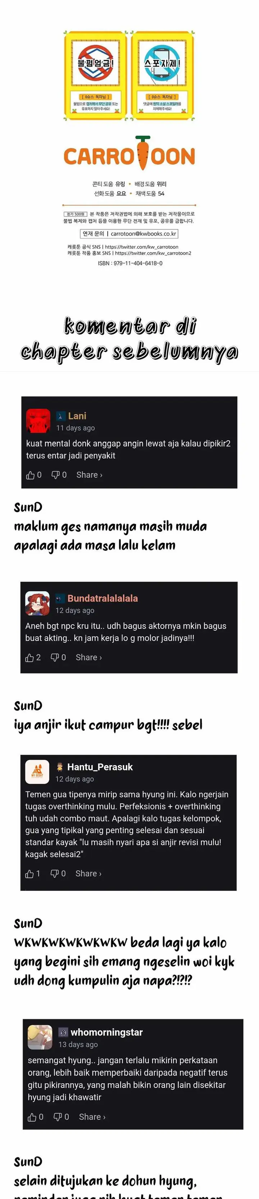This screenshot has height=1199, width=259.
Task: Open Share menu on Hantu_Perasuk's comment
Action: [88, 874]
